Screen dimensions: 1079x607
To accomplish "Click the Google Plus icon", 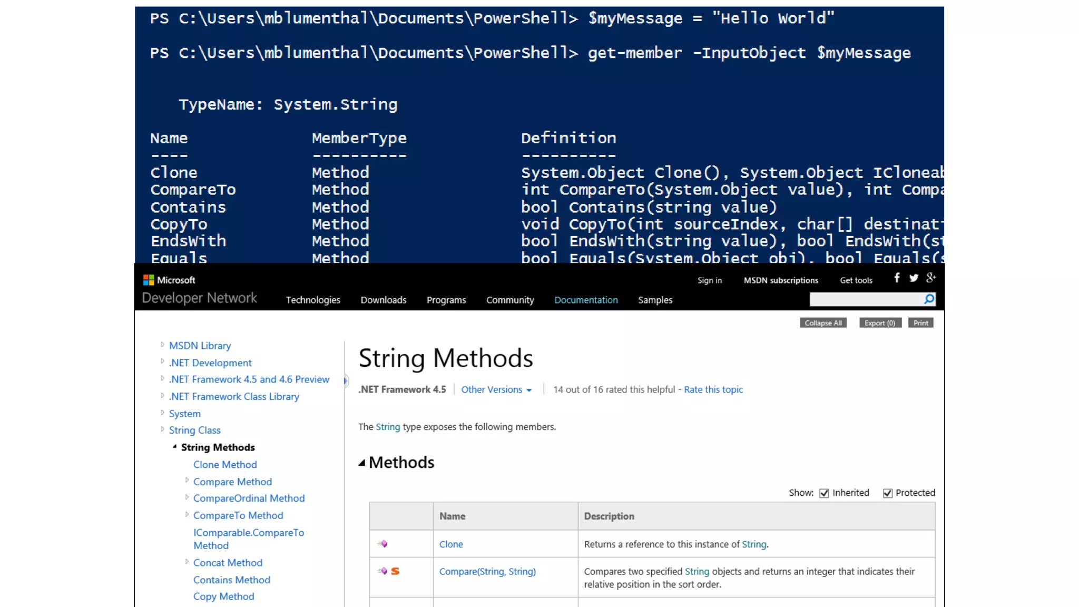I will (931, 278).
